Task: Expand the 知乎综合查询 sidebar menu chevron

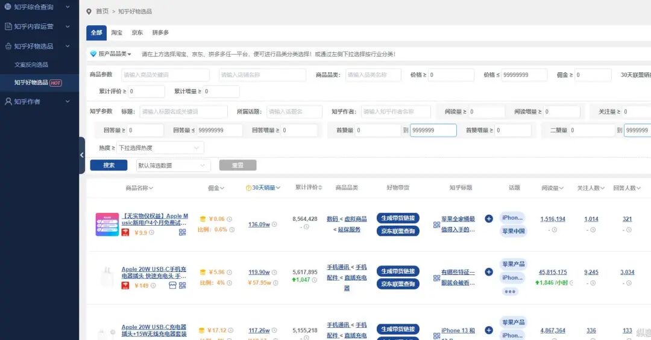Action: (x=68, y=7)
